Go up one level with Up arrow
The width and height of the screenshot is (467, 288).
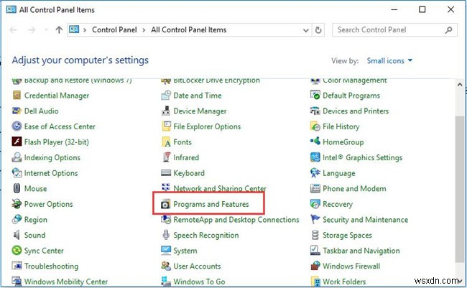pyautogui.click(x=59, y=29)
